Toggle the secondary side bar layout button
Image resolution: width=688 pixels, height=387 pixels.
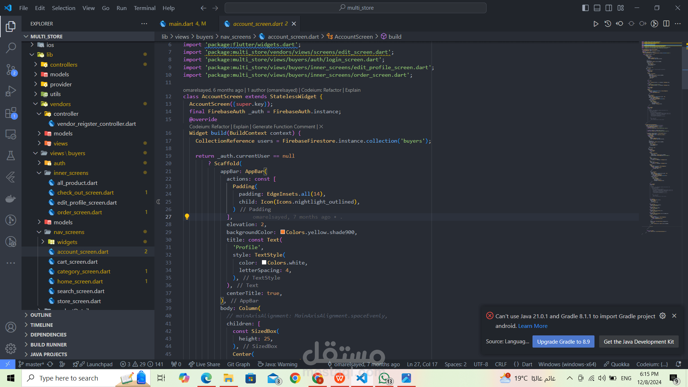[609, 8]
